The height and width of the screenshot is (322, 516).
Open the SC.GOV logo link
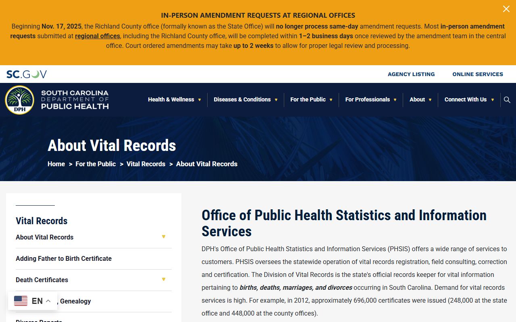[27, 74]
